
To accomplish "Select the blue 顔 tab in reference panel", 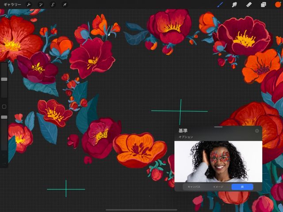I will tap(242, 187).
